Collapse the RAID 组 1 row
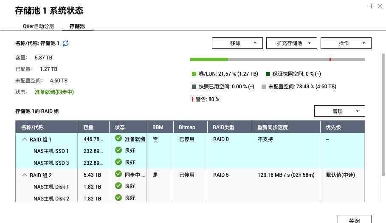This screenshot has height=223, width=386. [24, 139]
